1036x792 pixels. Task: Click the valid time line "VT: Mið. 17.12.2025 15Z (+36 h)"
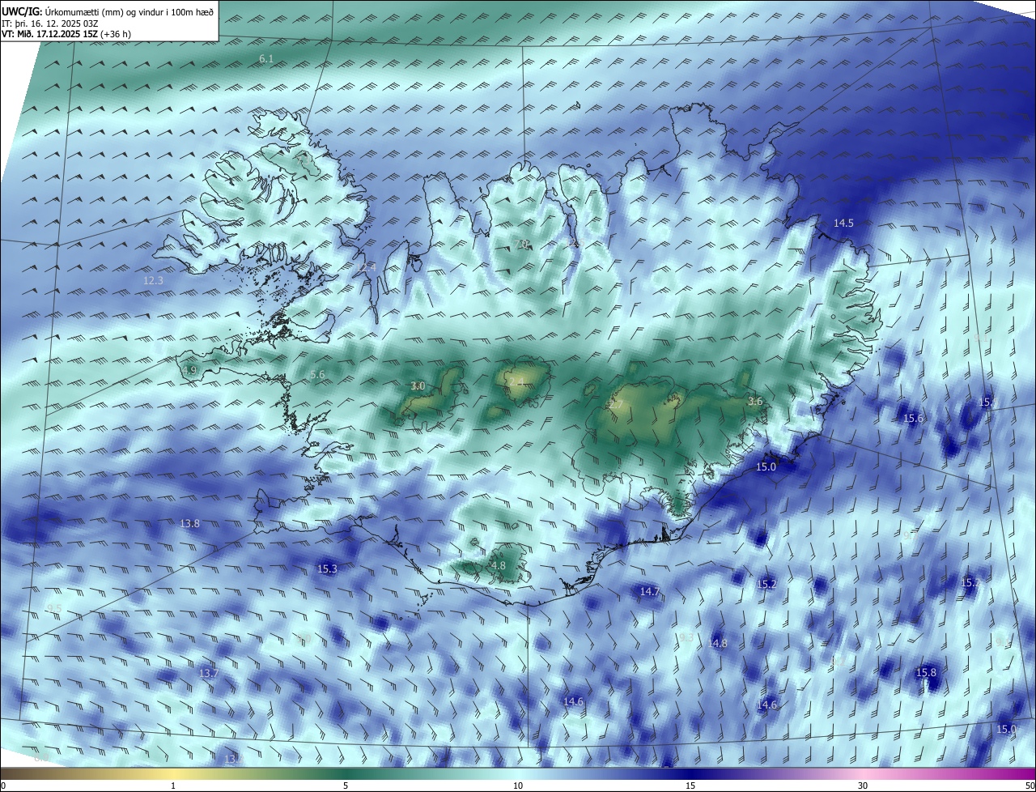coord(66,34)
